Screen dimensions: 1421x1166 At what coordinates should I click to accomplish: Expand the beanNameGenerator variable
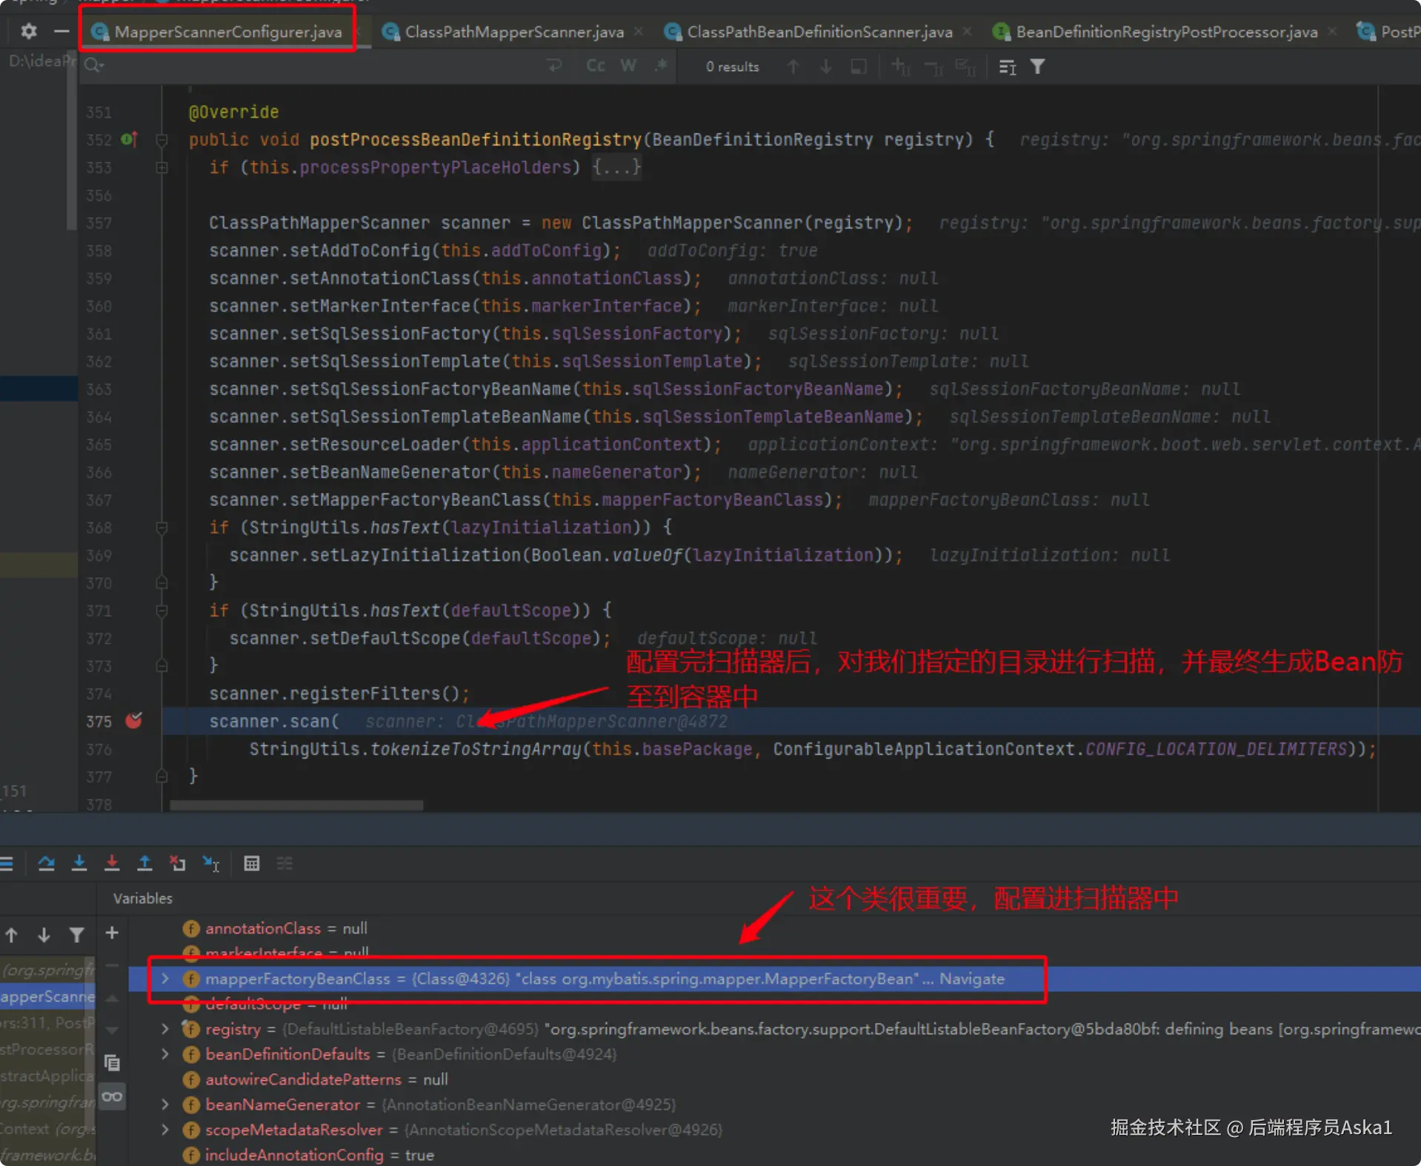(165, 1105)
